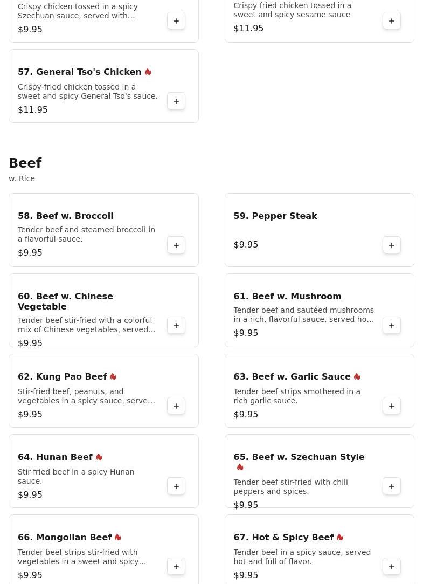Add Kung Pao Beef to cart

pos(176,406)
